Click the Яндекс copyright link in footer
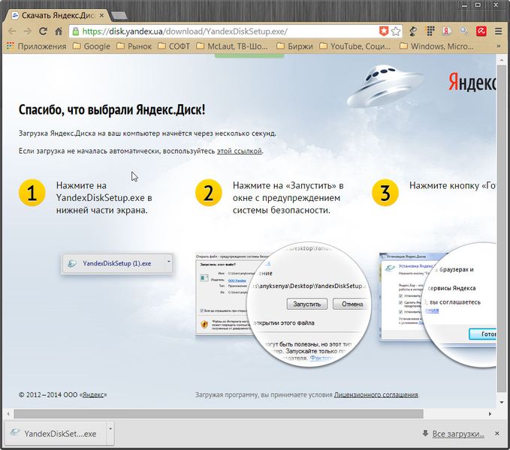 pos(93,394)
